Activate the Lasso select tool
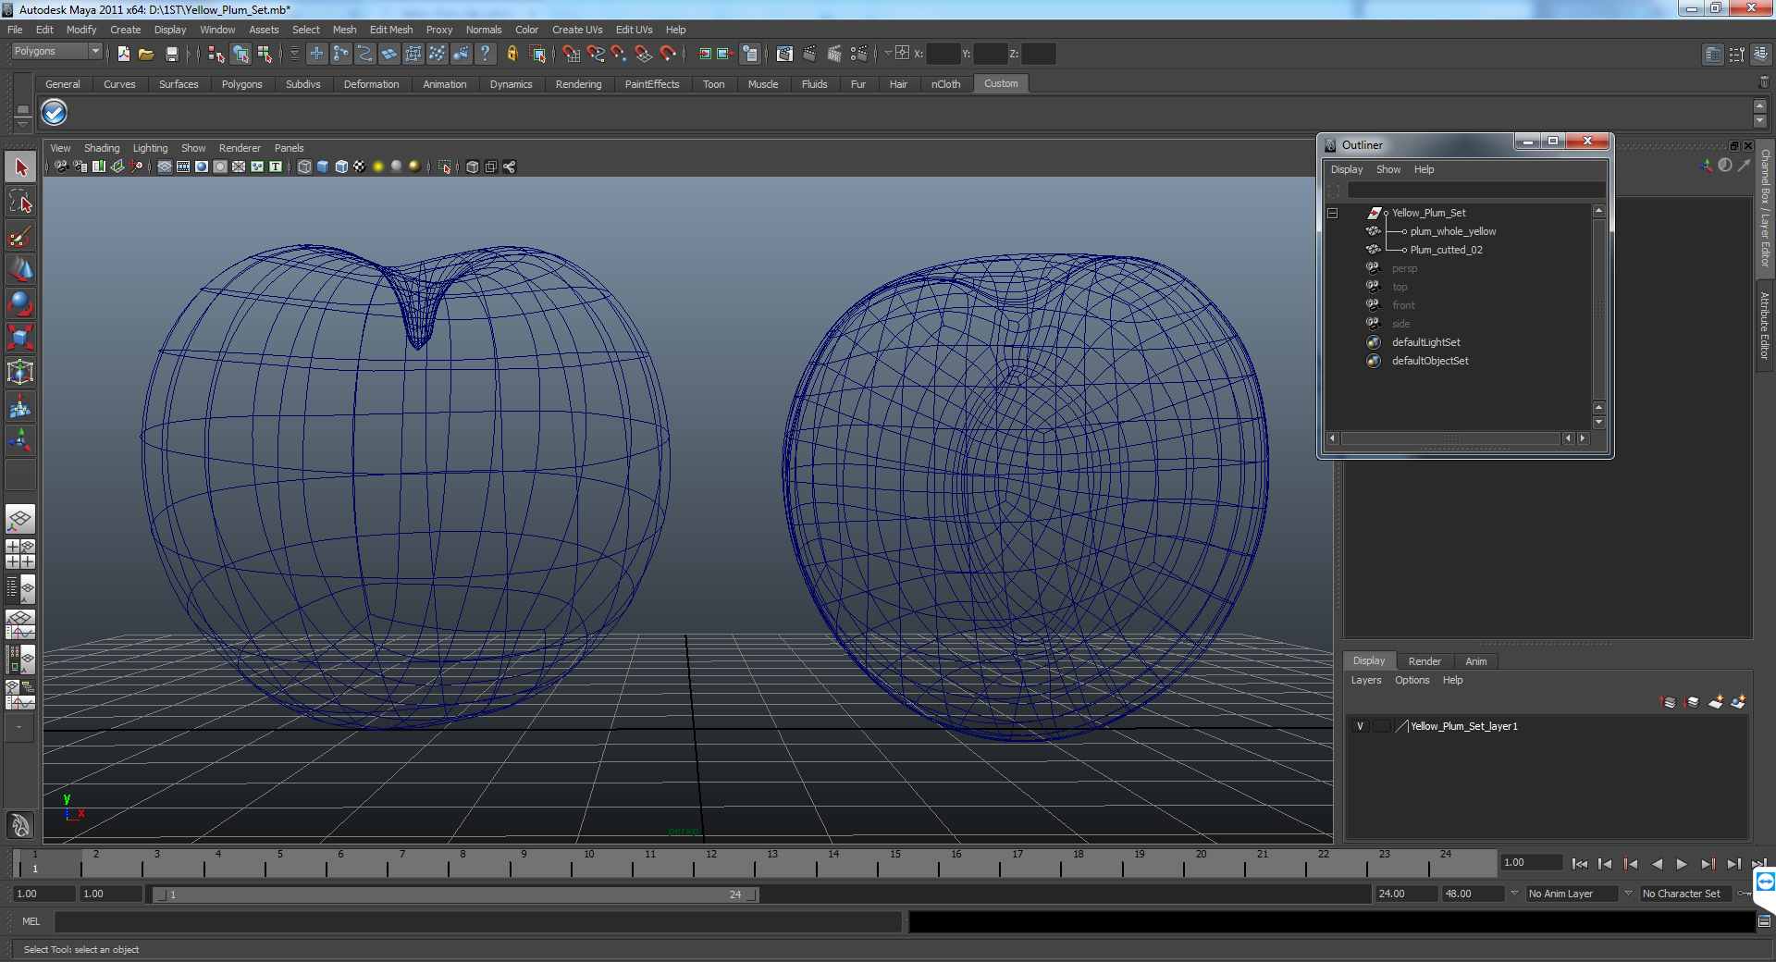Screen dimensions: 1776x962 pyautogui.click(x=20, y=202)
